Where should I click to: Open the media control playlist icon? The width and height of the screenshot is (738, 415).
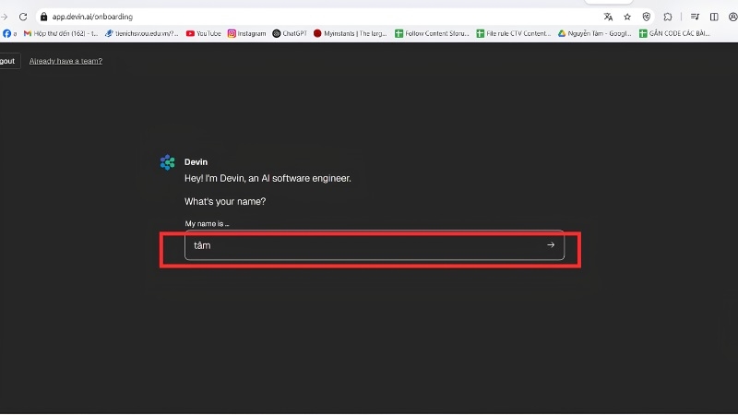695,17
